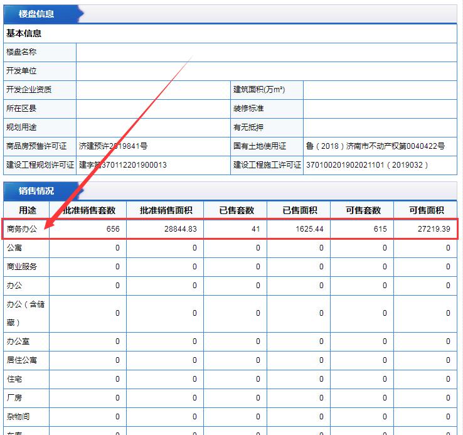The width and height of the screenshot is (463, 435).
Task: Select the approved units value 656
Action: (x=113, y=229)
